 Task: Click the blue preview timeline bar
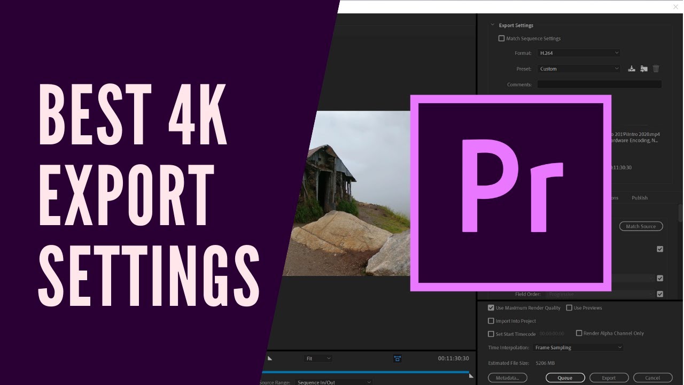366,372
